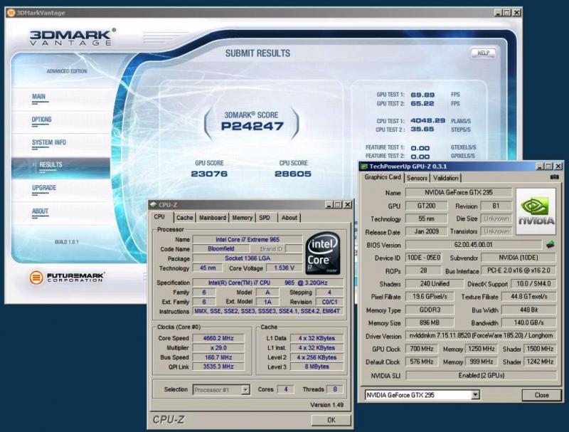Click the Core Speed value "4660.2 MHz"
Screen dimensions: 569x432
(x=218, y=338)
